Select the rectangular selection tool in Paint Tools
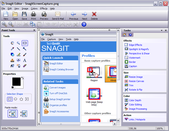Viewport: 169px width, 131px height. pos(25,43)
